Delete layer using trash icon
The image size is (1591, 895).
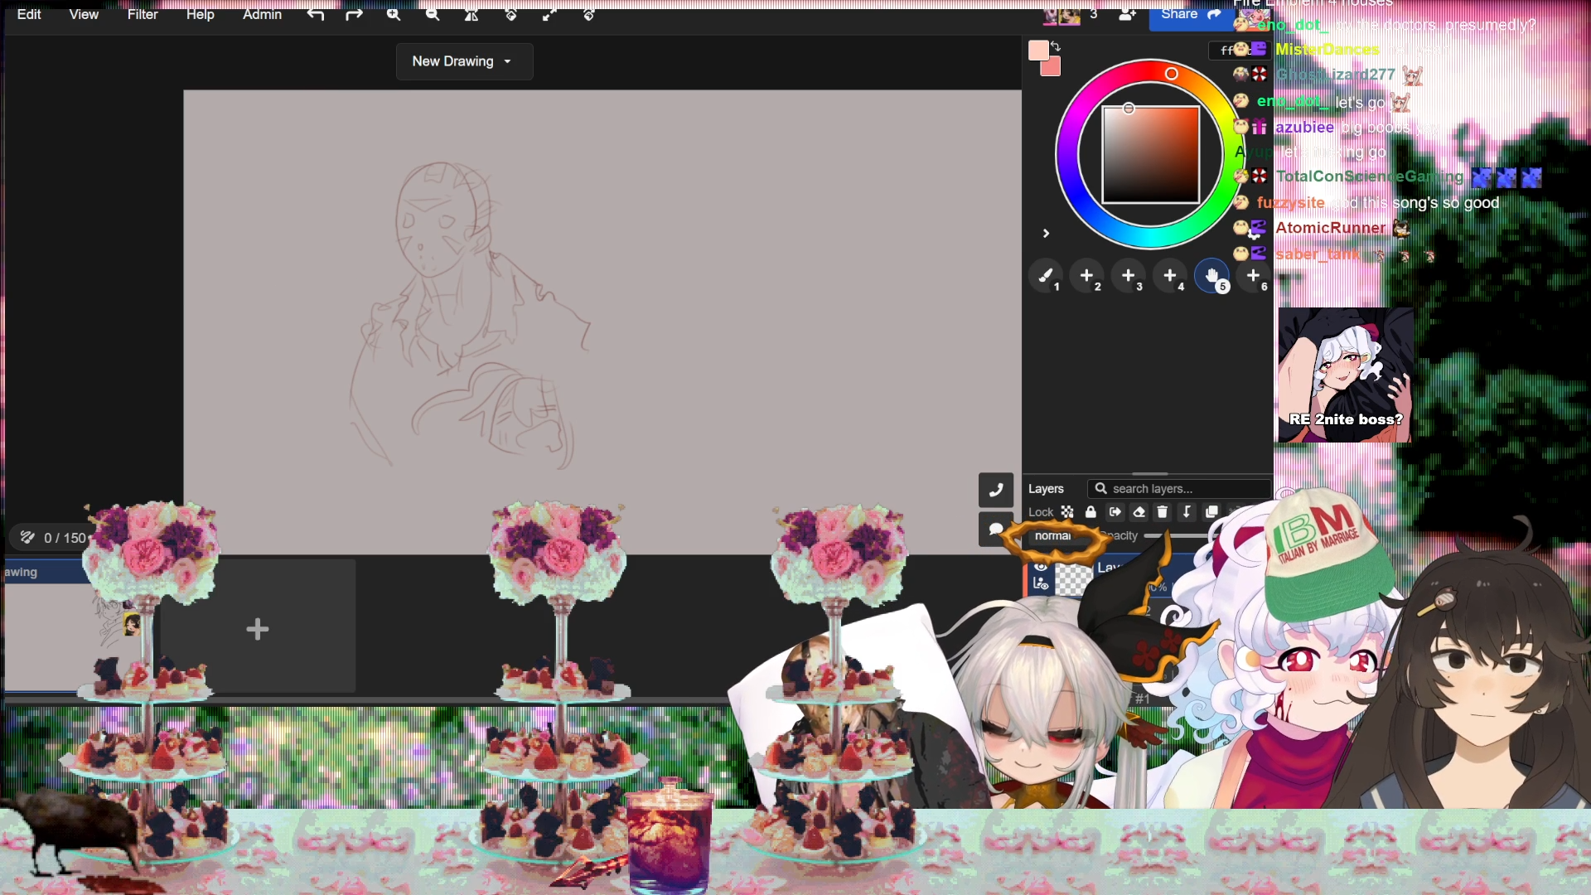(1163, 512)
